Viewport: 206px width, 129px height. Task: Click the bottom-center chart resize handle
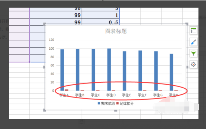coord(116,111)
